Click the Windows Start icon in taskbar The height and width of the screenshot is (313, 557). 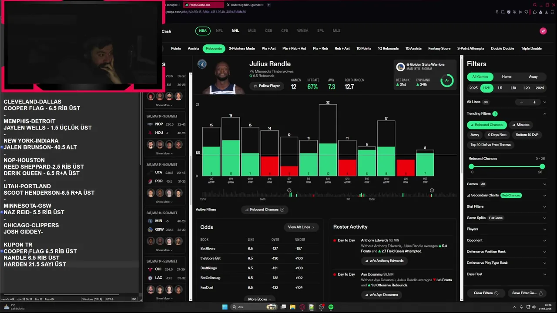[x=225, y=307]
